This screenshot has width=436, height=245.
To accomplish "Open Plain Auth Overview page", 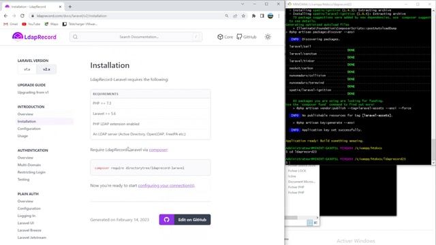I will (x=25, y=201).
